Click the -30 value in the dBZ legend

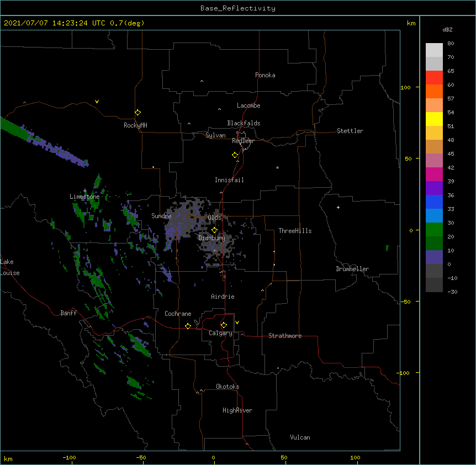click(452, 292)
